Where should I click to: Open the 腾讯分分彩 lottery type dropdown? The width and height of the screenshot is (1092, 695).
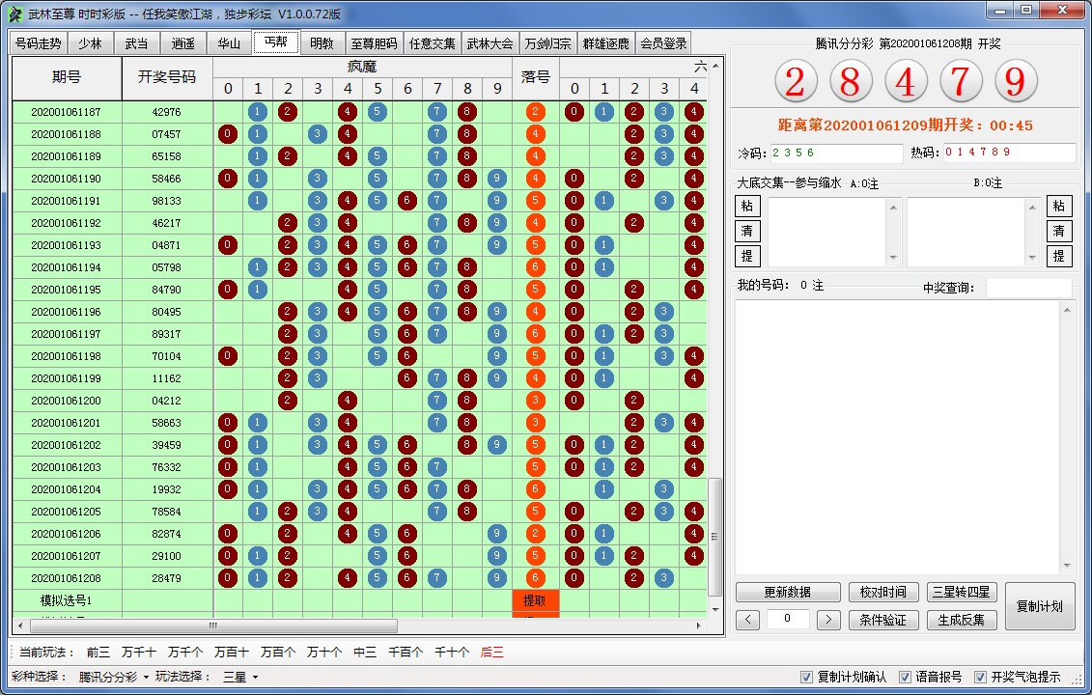coord(114,677)
